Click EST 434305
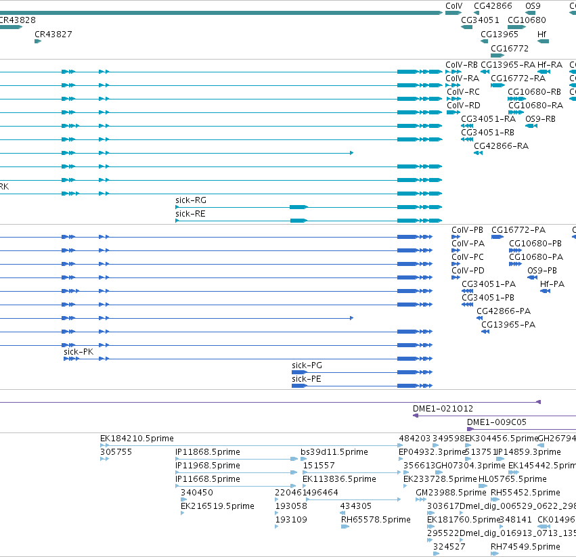Image resolution: width=576 pixels, height=557 pixels. click(x=355, y=506)
